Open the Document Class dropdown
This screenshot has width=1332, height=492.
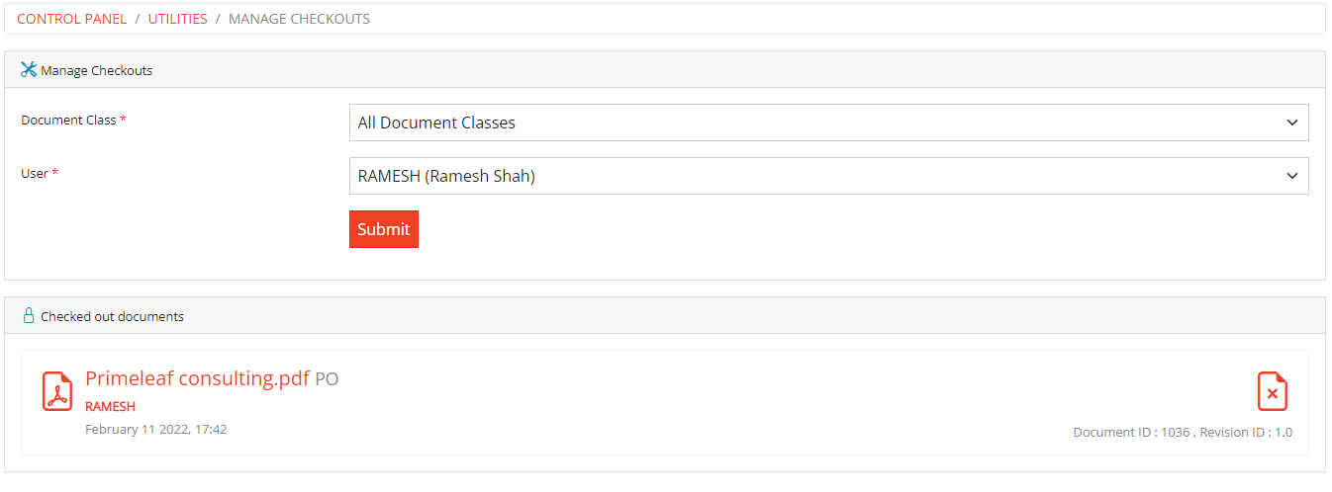pyautogui.click(x=828, y=123)
